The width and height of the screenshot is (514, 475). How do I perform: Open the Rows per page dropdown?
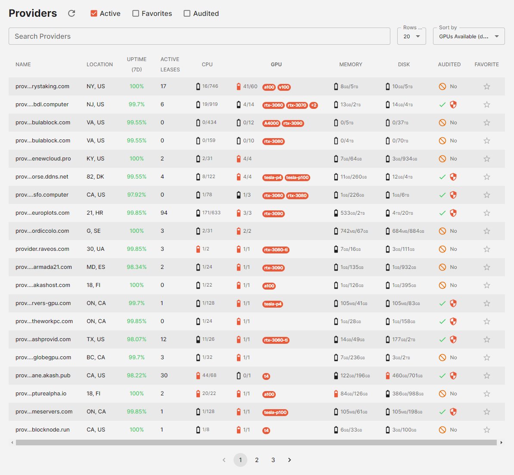point(411,36)
